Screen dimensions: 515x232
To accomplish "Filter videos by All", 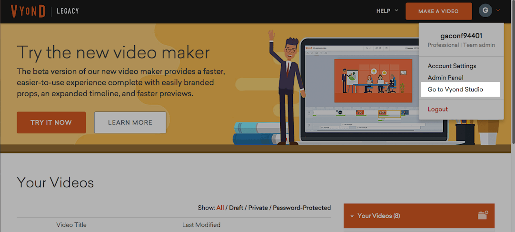I will [x=220, y=208].
